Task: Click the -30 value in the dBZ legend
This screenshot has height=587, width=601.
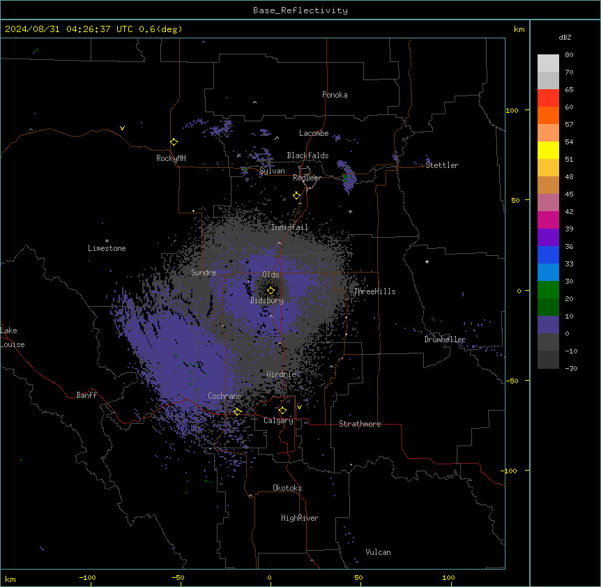Action: tap(571, 369)
